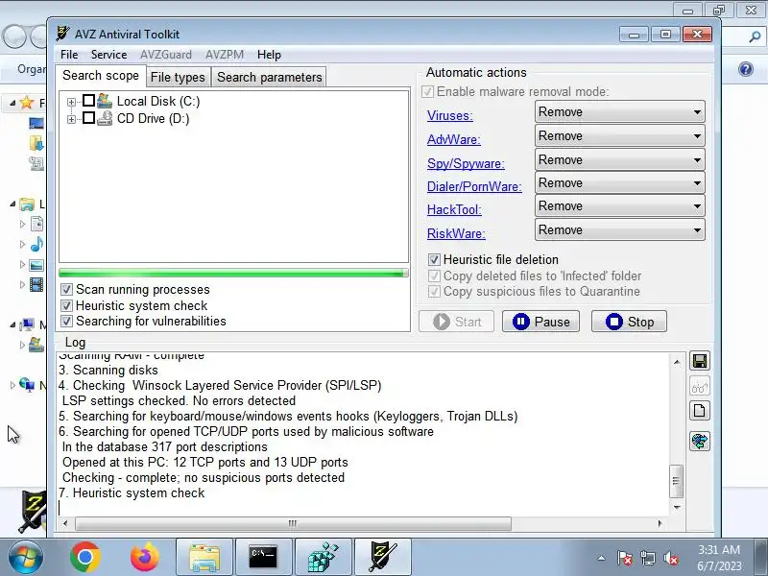
Task: Open the Dialer/PornWare action dropdown
Action: [x=619, y=183]
